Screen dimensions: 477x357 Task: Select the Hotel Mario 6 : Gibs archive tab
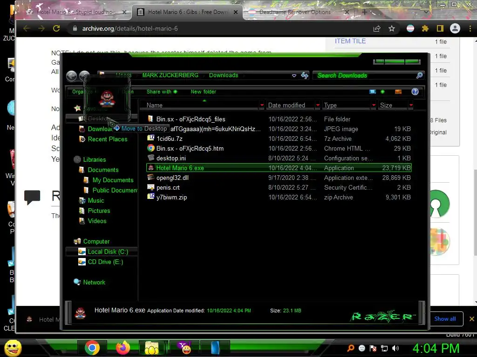pos(187,12)
